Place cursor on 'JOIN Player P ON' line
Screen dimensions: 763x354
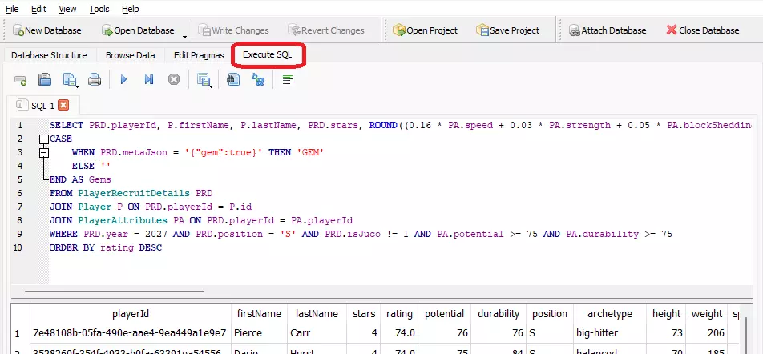151,207
